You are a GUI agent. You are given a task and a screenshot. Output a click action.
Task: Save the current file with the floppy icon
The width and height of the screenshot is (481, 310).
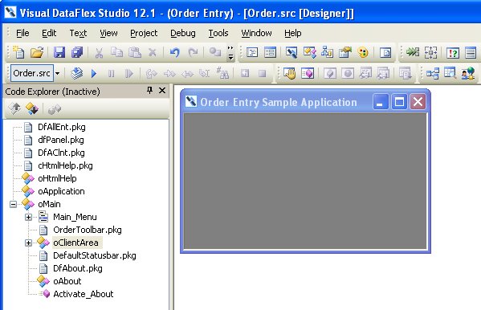coord(59,52)
